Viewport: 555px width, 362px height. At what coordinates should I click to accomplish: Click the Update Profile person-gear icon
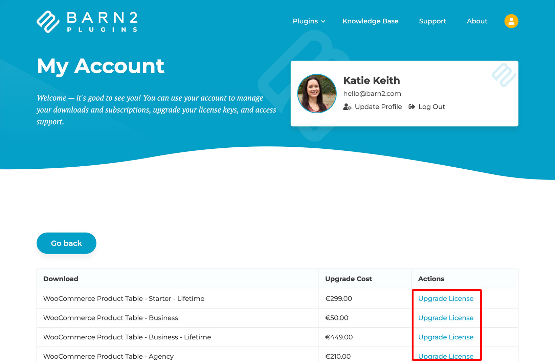point(347,107)
